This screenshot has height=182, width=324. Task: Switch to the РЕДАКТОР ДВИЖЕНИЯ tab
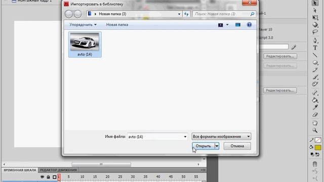[x=59, y=170]
